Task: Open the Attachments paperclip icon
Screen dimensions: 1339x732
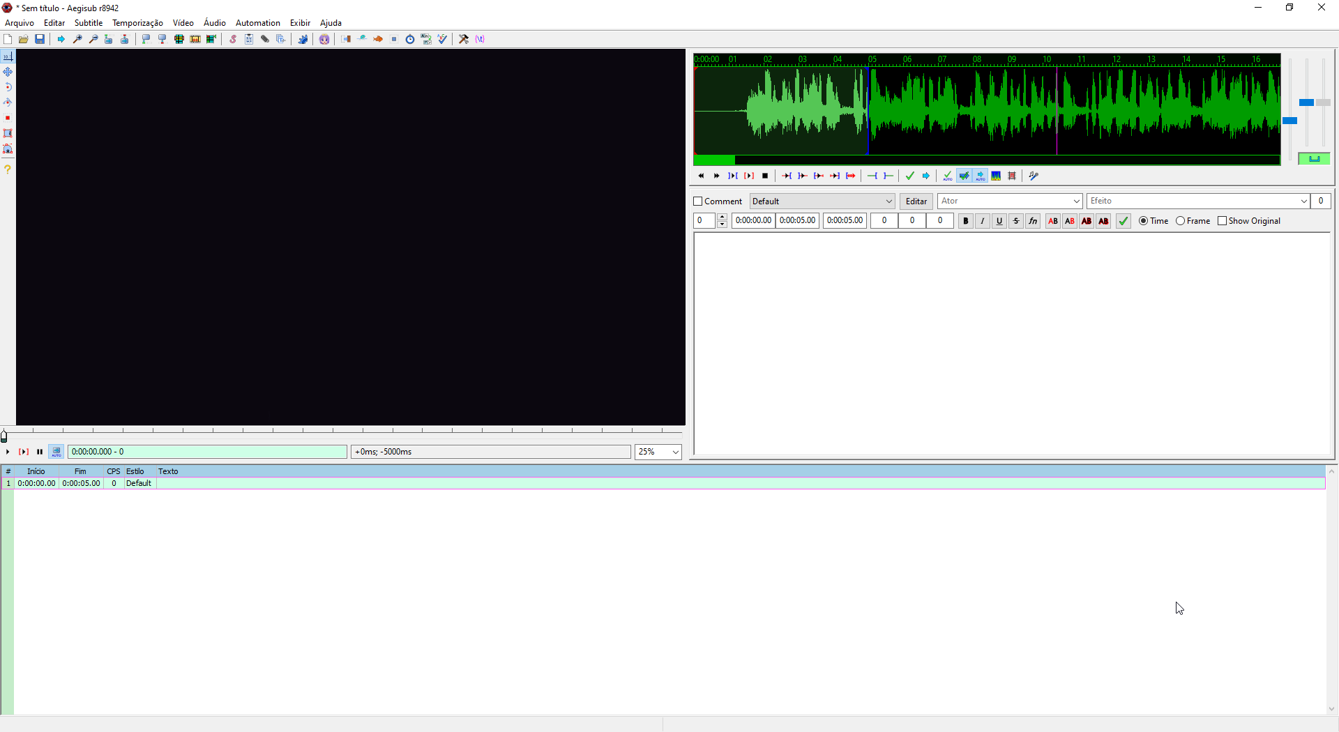Action: 265,39
